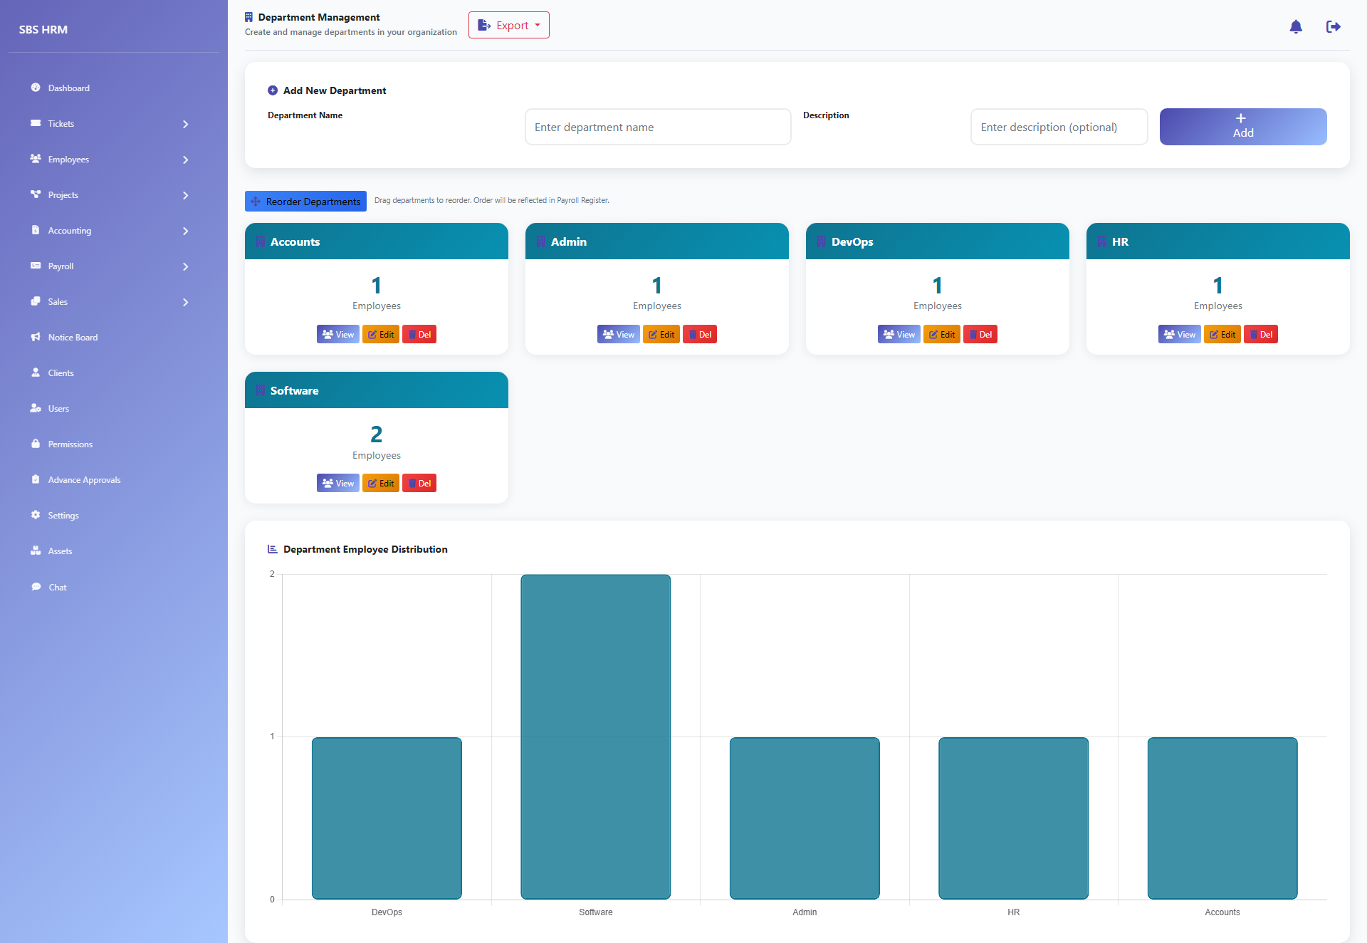Delete the HR department
The width and height of the screenshot is (1367, 943).
click(x=1261, y=334)
